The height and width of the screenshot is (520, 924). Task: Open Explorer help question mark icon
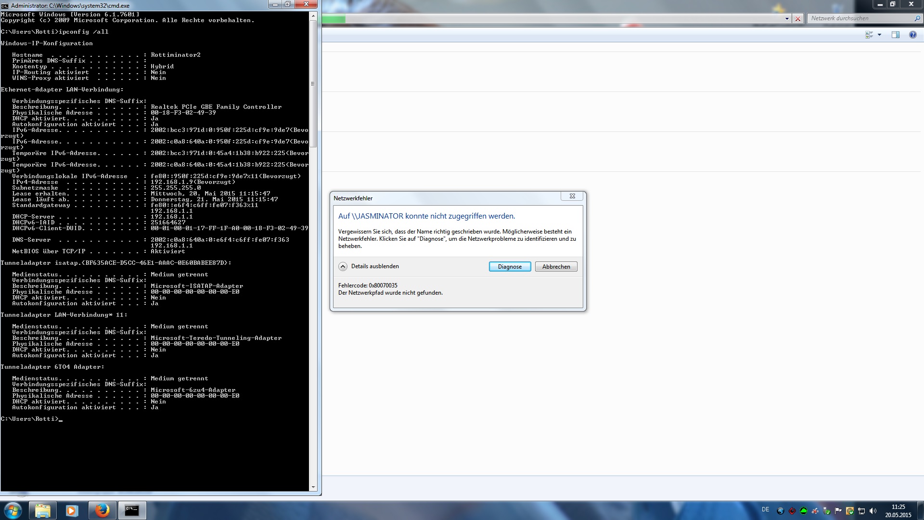pyautogui.click(x=912, y=35)
